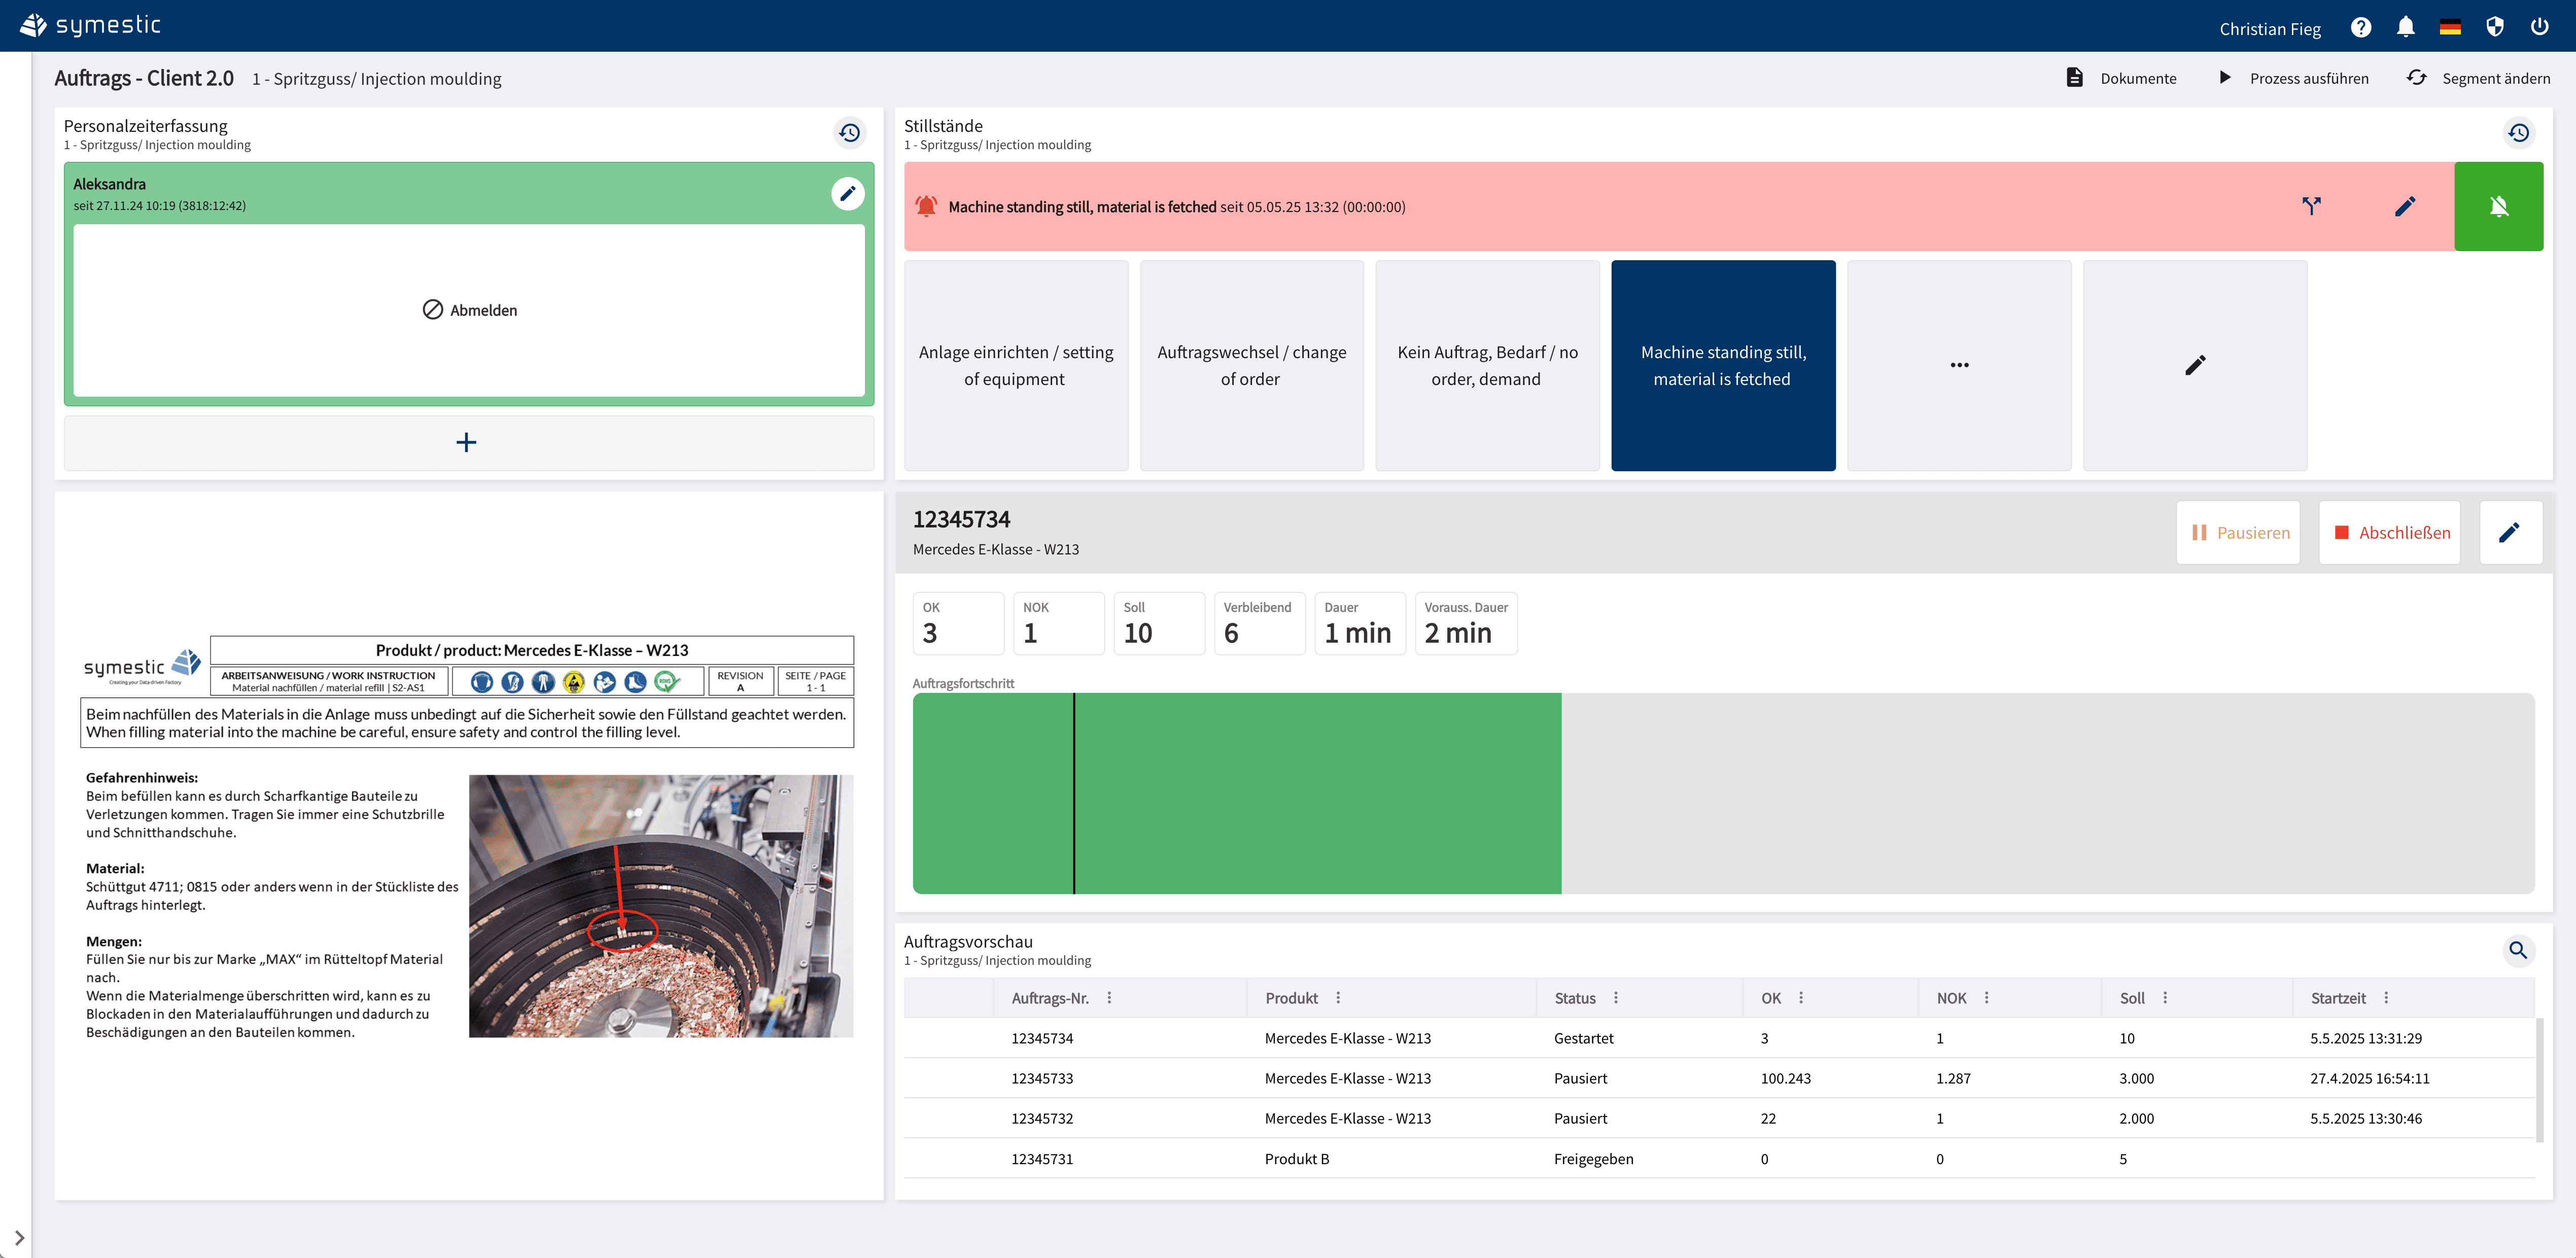
Task: Finish the order with Abschließen
Action: pyautogui.click(x=2389, y=532)
